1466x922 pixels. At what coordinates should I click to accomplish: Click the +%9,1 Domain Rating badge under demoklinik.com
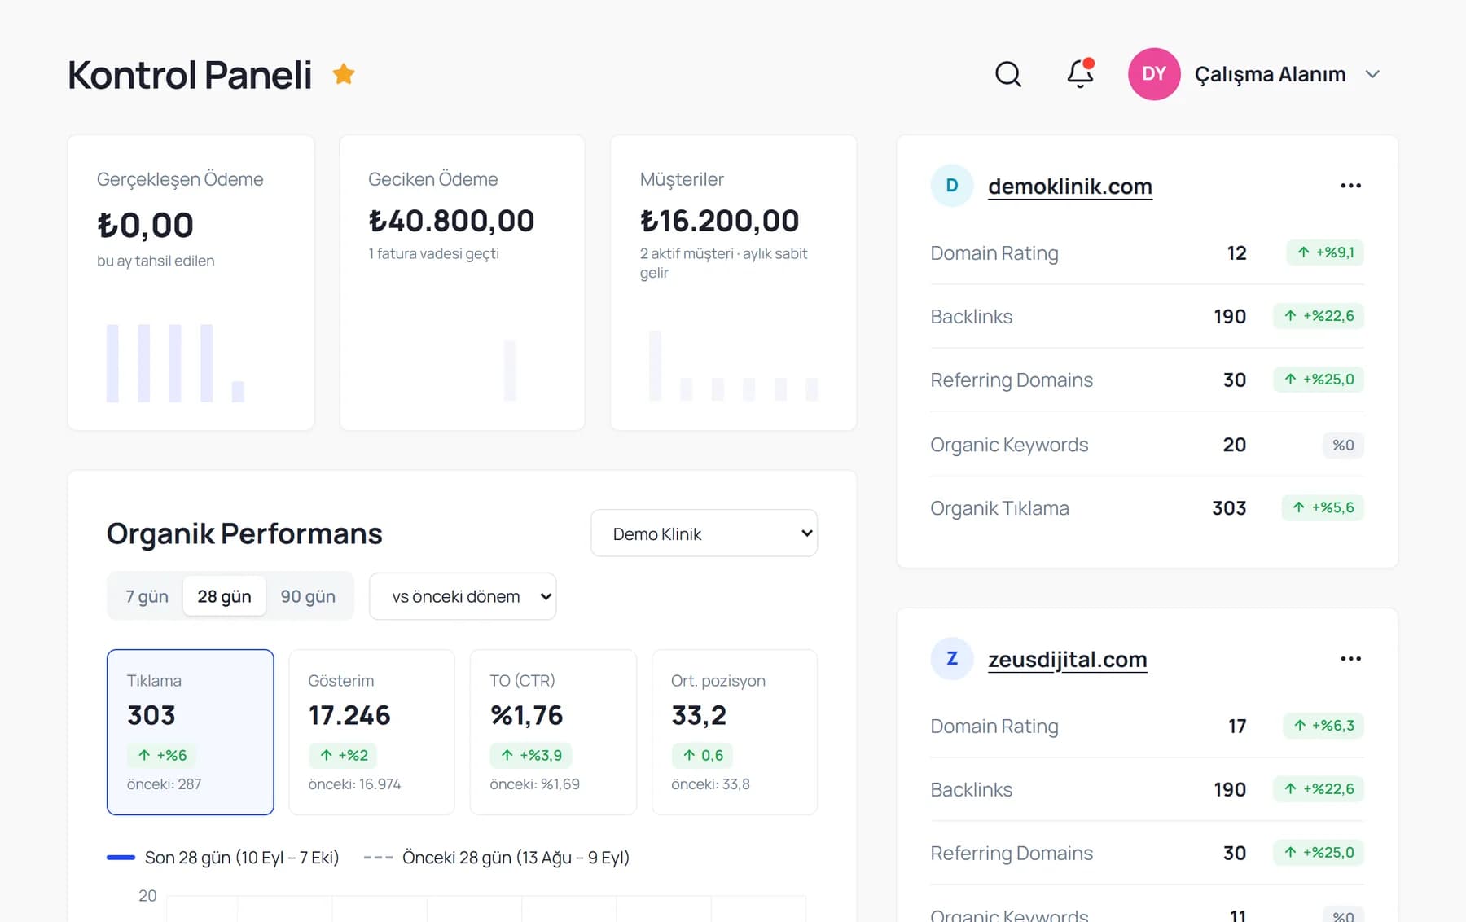pyautogui.click(x=1325, y=252)
